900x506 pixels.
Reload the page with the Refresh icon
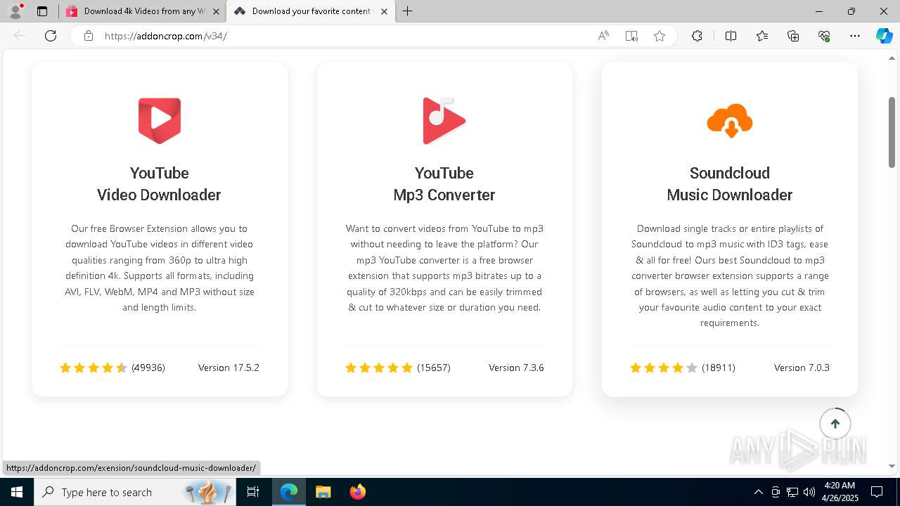pos(51,36)
